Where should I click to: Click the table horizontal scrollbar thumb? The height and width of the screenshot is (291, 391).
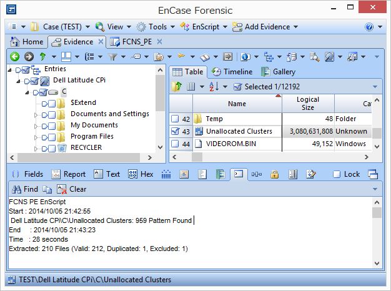[197, 157]
